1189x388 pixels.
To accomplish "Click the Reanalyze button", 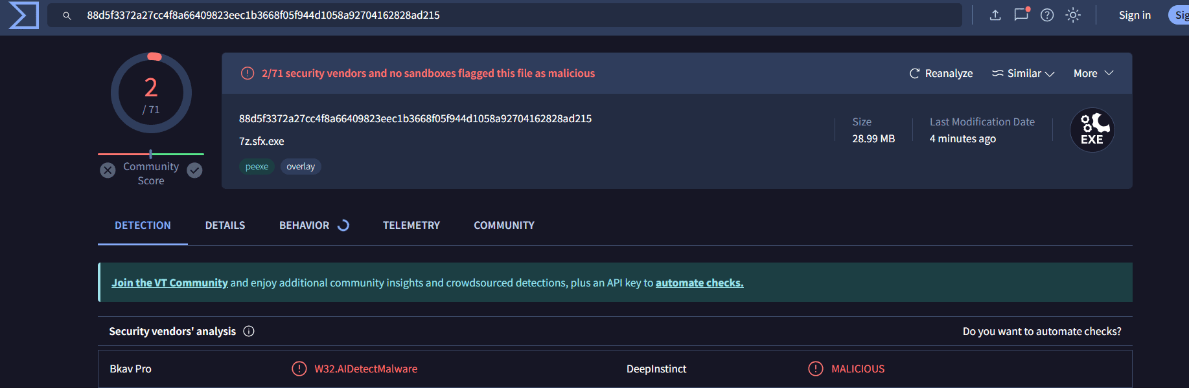I will click(941, 74).
